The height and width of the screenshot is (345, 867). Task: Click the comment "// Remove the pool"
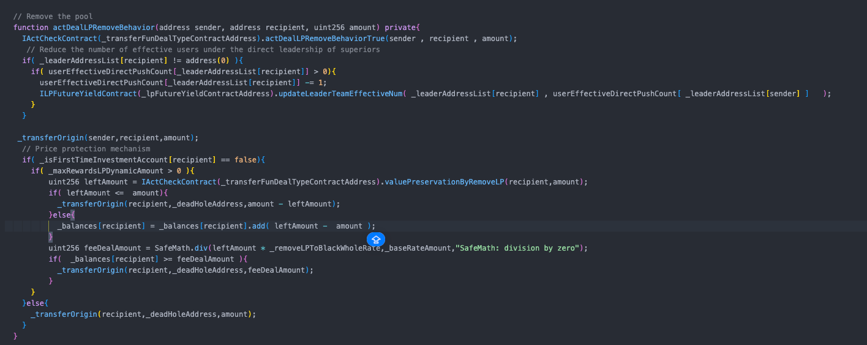pos(53,17)
